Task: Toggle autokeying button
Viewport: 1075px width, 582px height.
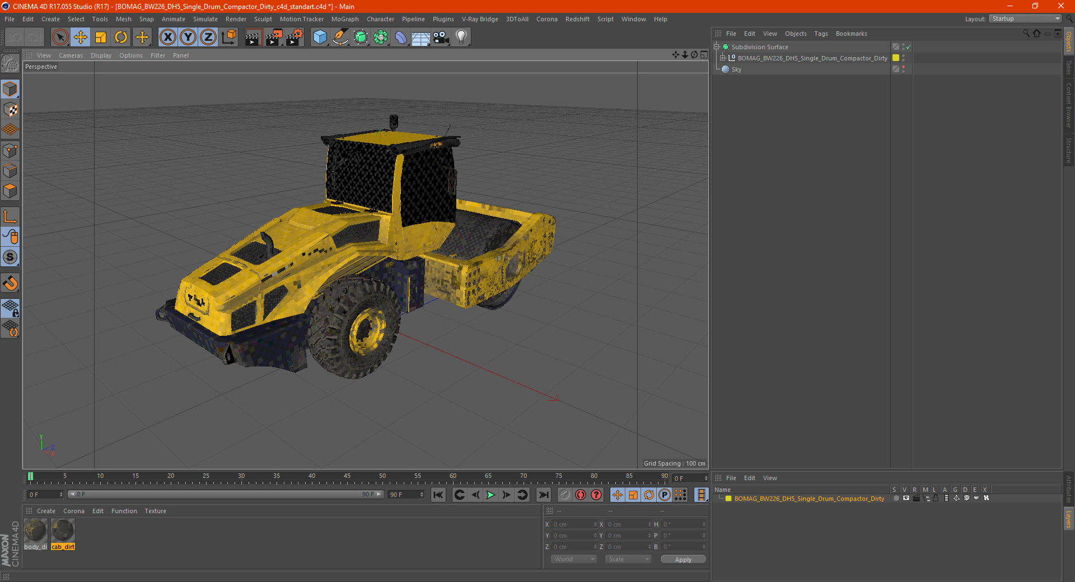Action: pos(581,495)
